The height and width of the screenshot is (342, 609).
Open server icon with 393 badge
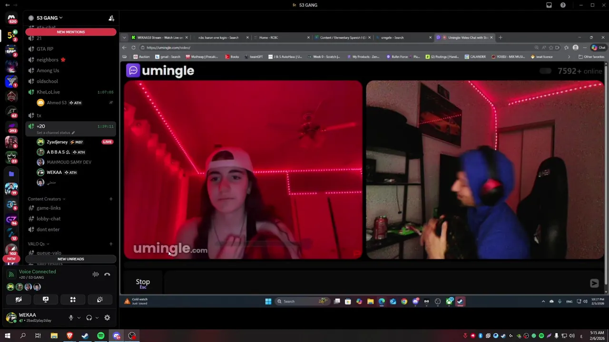click(11, 127)
